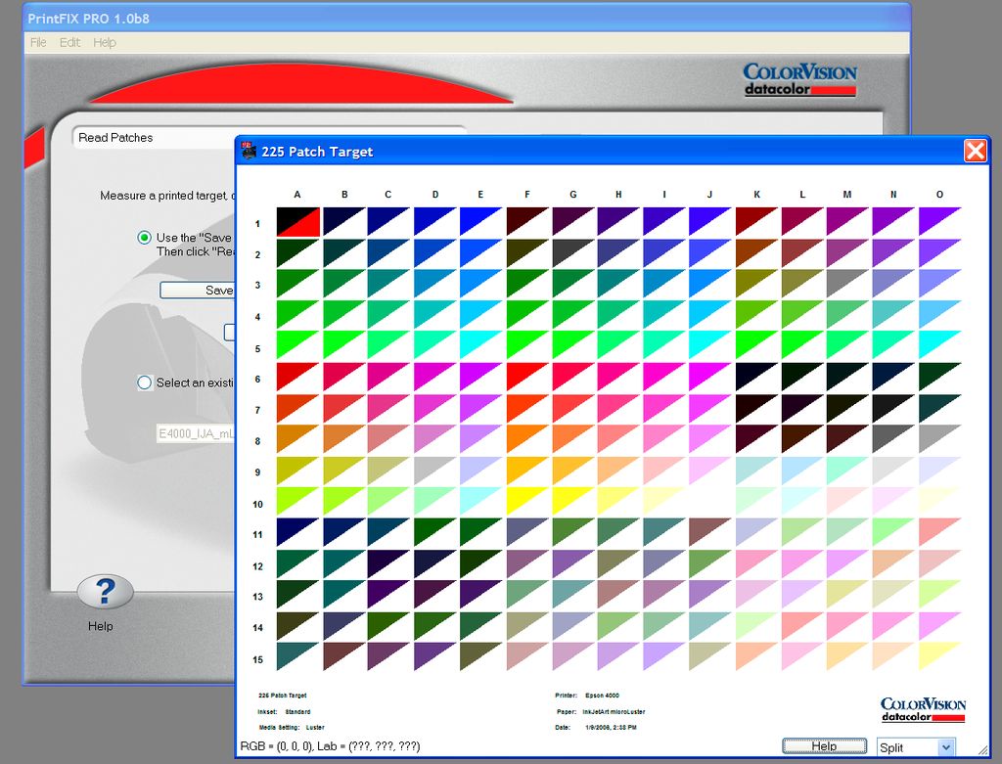Close the 225 Patch Target window
The height and width of the screenshot is (764, 1002).
point(976,152)
